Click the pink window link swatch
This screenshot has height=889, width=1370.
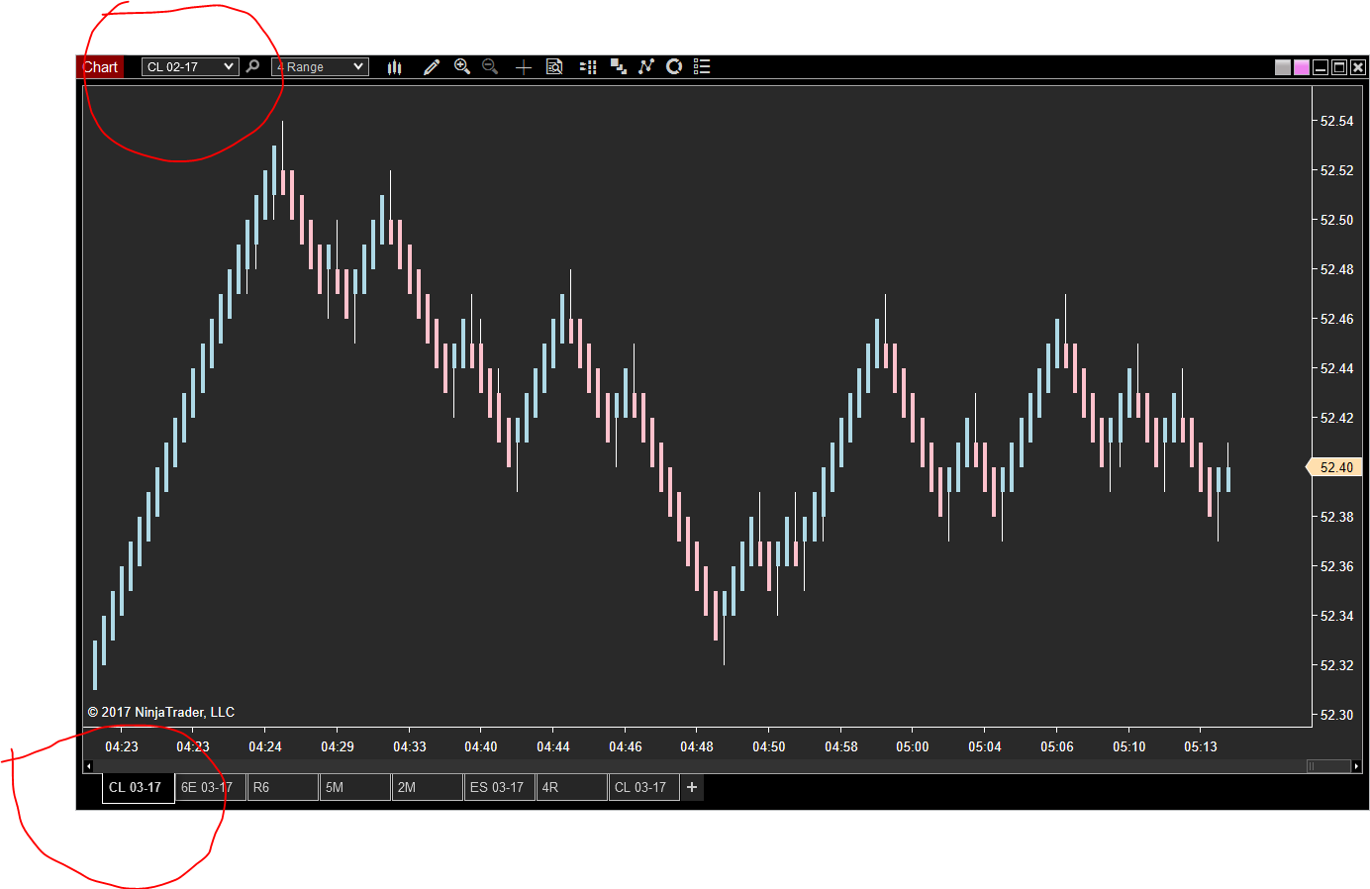pyautogui.click(x=1302, y=67)
